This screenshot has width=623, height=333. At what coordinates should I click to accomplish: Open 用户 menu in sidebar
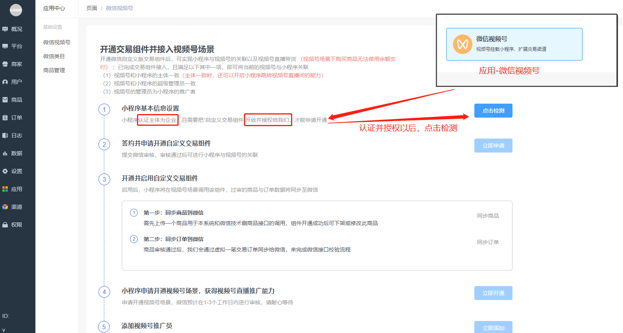pos(18,82)
